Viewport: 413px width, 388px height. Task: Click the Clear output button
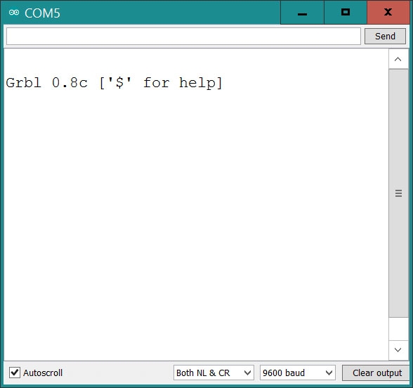tap(377, 373)
